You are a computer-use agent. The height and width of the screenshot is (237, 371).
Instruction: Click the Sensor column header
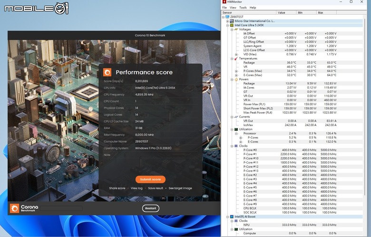tap(248, 12)
